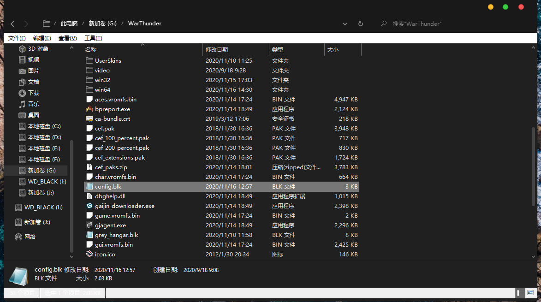Image resolution: width=541 pixels, height=302 pixels.
Task: Click file list scroll down arrow
Action: click(534, 256)
